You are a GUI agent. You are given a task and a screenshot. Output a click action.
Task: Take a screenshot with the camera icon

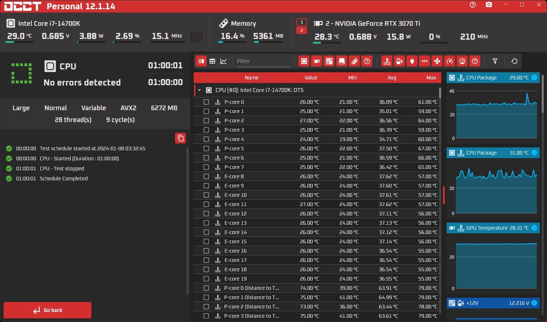(489, 5)
